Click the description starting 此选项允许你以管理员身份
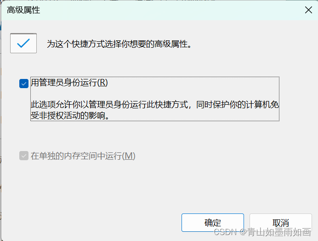Viewport: 318px width, 241px height. 155,110
